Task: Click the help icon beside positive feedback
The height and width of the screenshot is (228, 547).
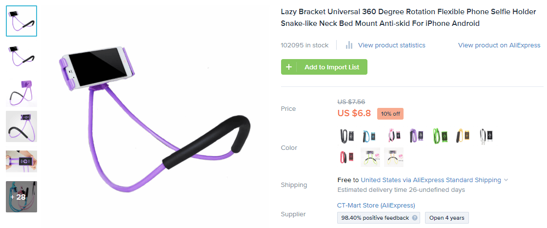Action: [x=415, y=218]
